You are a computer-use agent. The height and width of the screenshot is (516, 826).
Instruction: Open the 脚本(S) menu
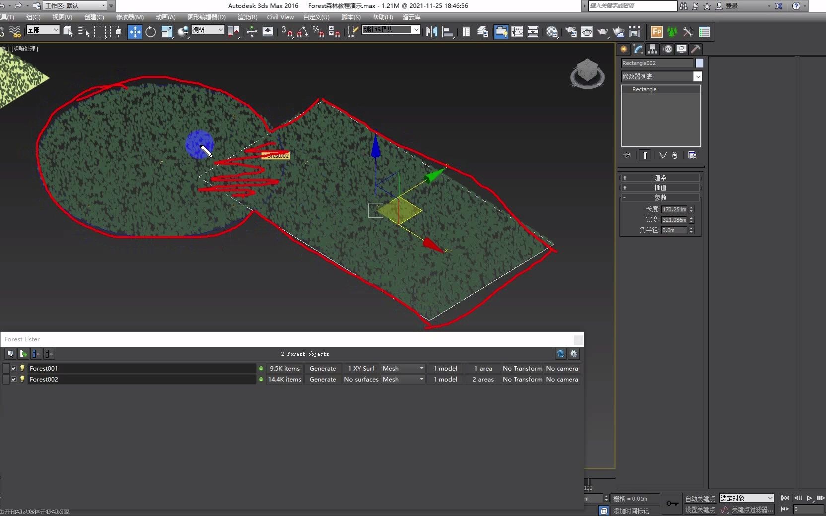click(350, 17)
